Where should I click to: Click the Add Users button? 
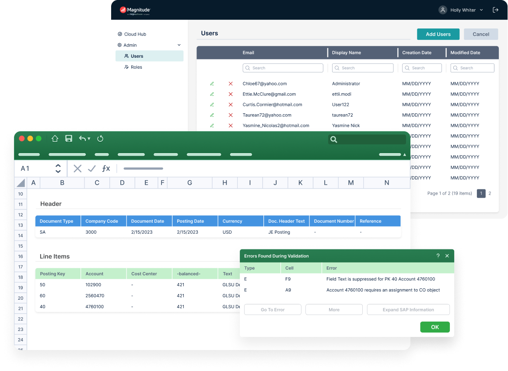438,34
